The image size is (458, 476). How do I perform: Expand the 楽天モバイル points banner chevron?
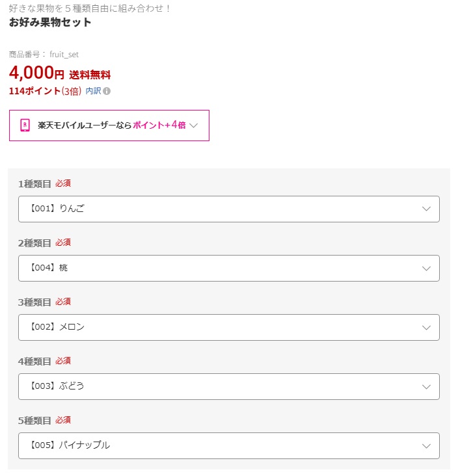click(x=193, y=126)
